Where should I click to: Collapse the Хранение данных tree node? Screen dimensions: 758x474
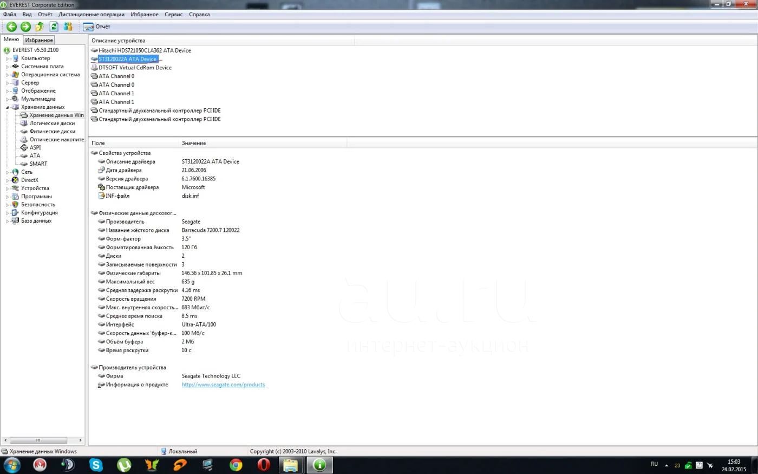point(8,107)
